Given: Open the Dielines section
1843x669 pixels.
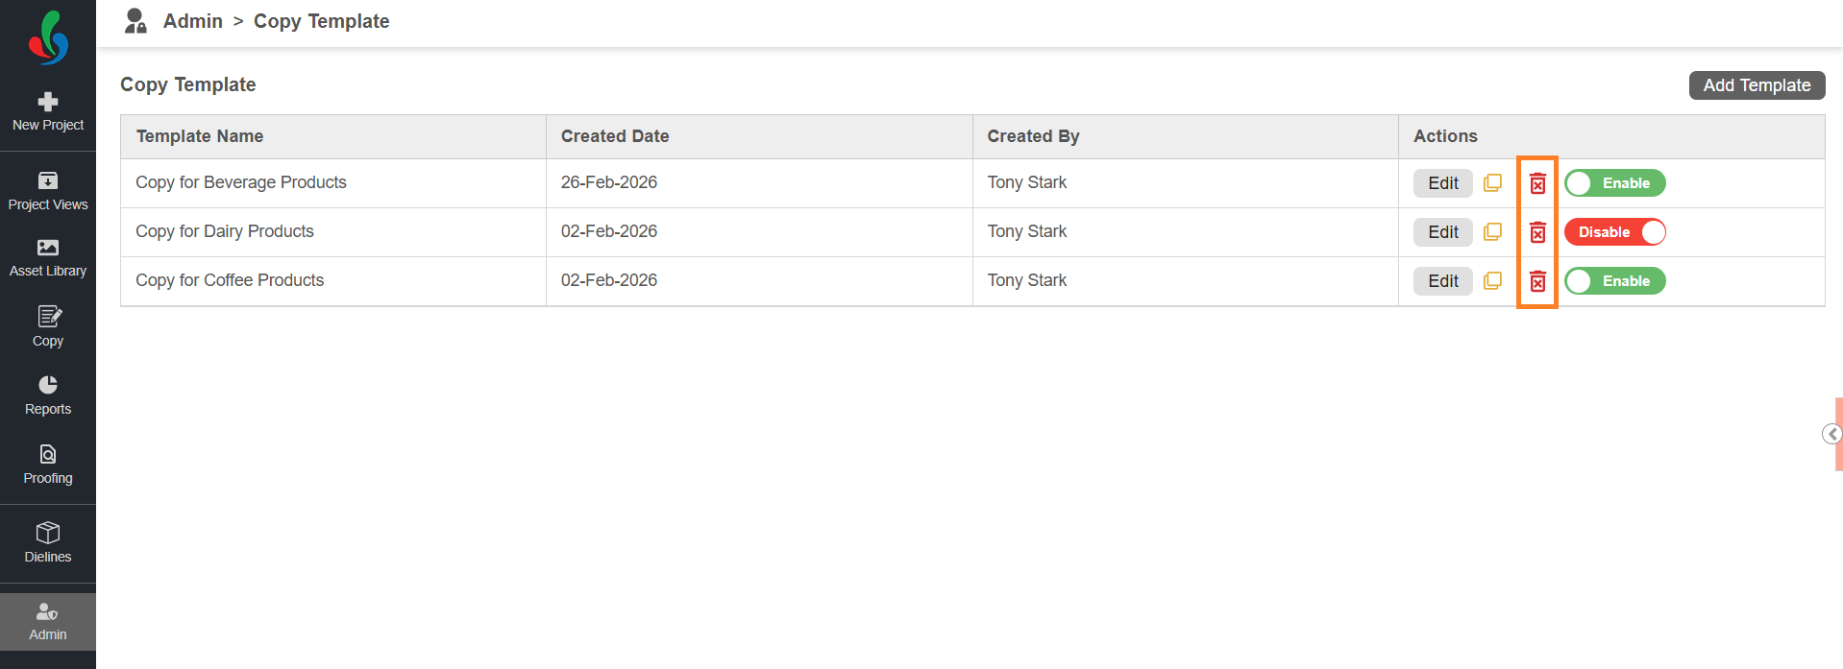Looking at the screenshot, I should tap(48, 542).
